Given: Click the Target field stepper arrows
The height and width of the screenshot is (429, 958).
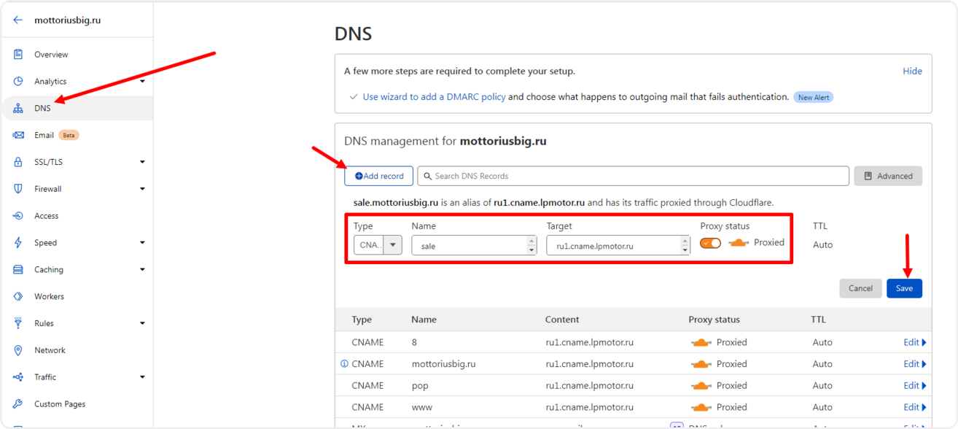Looking at the screenshot, I should [x=685, y=245].
